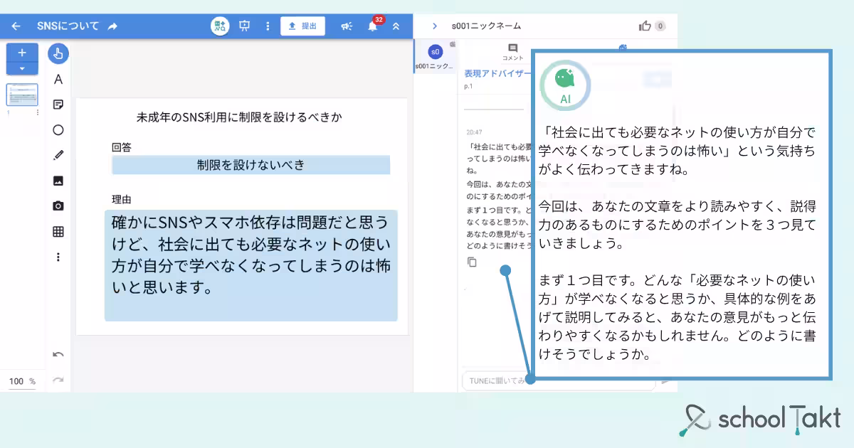854x448 pixels.
Task: Open the megaphone announcements icon
Action: 347,26
